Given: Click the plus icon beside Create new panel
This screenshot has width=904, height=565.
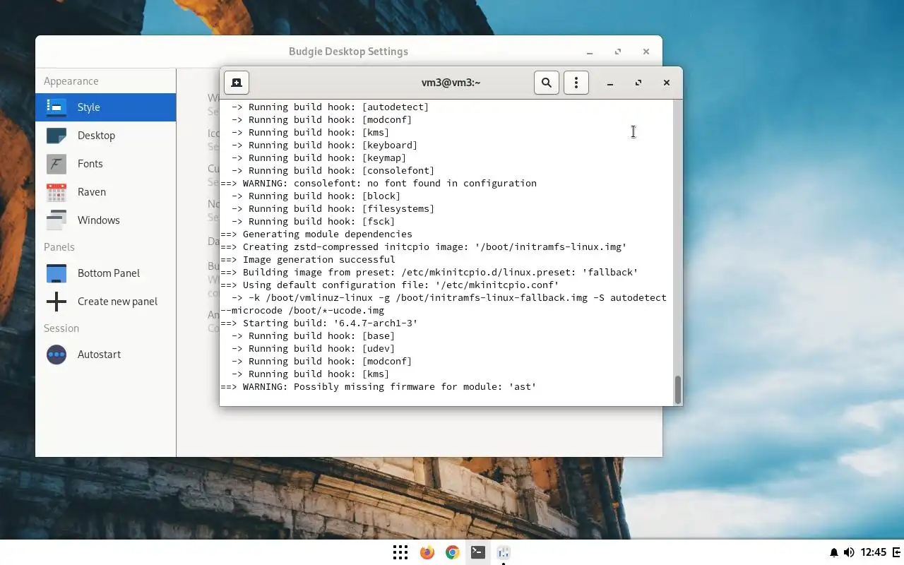Looking at the screenshot, I should point(56,302).
